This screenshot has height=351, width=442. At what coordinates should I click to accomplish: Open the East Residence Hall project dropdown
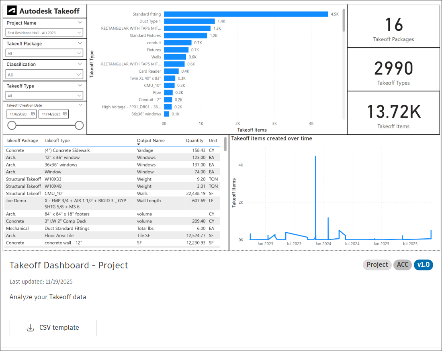pyautogui.click(x=44, y=32)
